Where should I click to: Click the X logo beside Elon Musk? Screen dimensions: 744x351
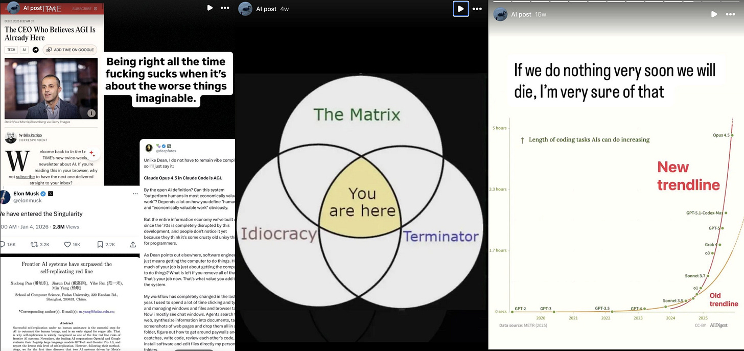[x=51, y=194]
